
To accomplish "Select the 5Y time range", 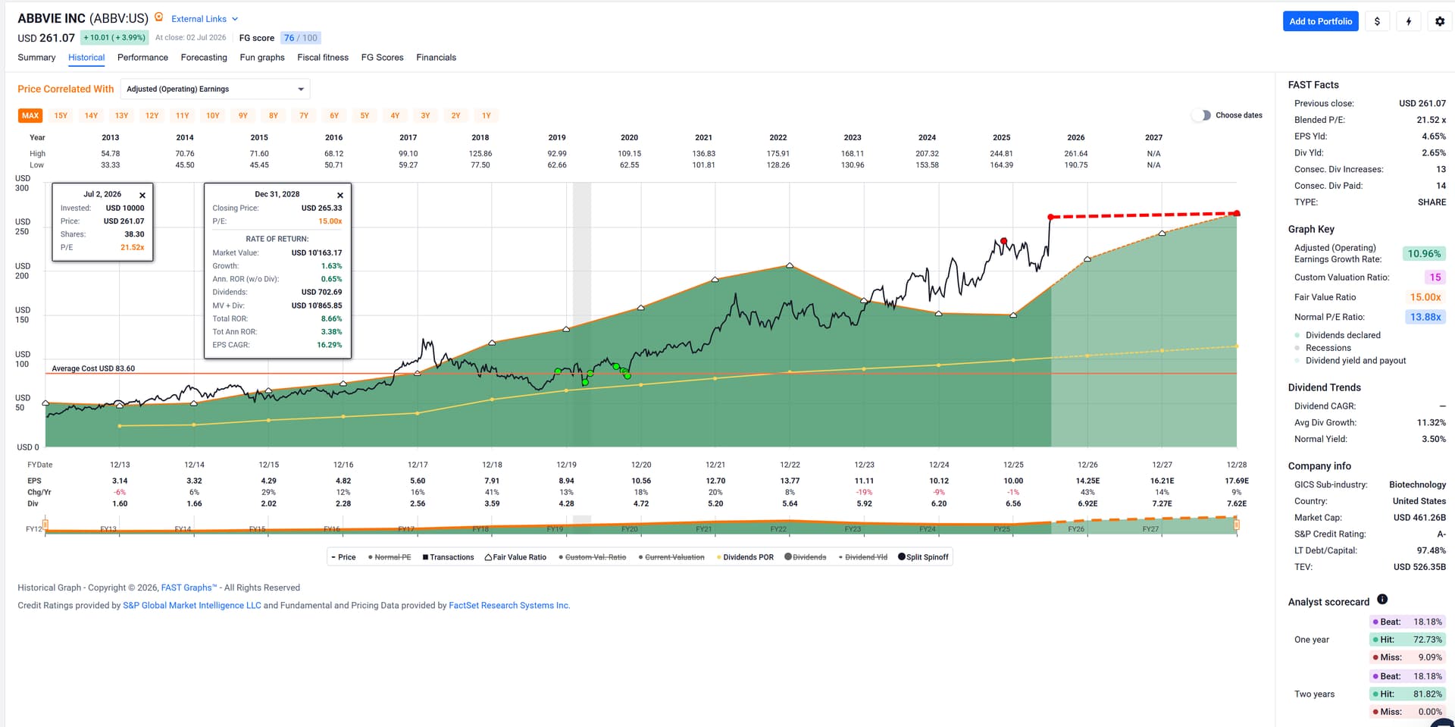I will (365, 116).
